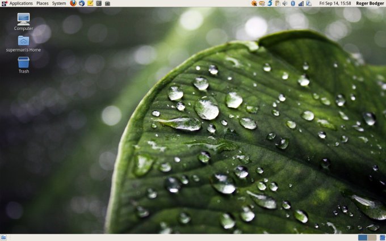Open the Applications menu
The width and height of the screenshot is (386, 241).
pos(21,3)
